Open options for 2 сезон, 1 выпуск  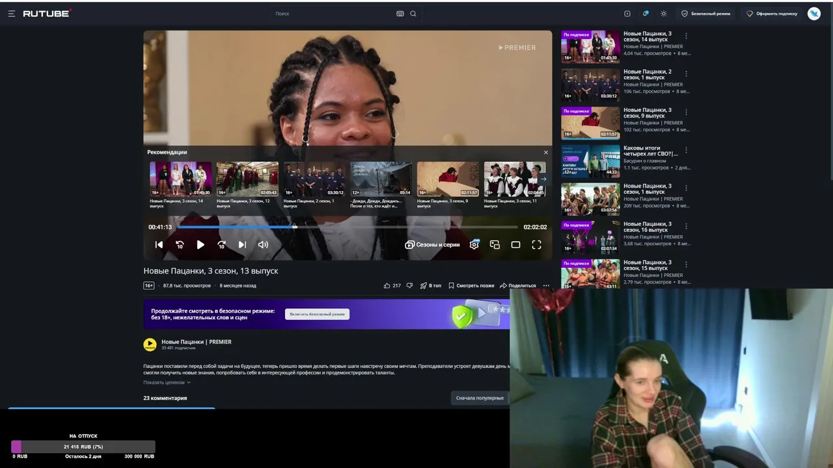(x=686, y=73)
